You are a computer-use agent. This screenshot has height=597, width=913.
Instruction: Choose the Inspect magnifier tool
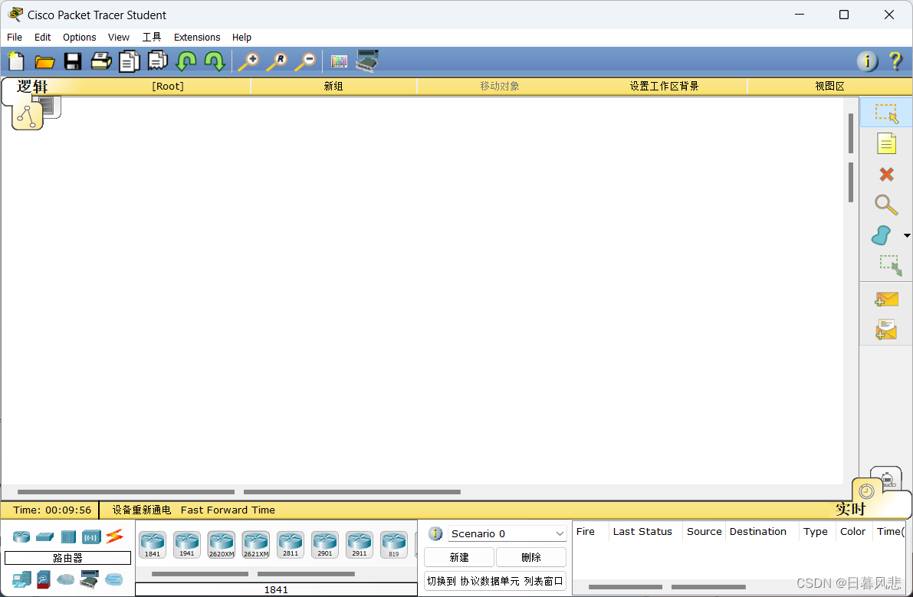[886, 205]
